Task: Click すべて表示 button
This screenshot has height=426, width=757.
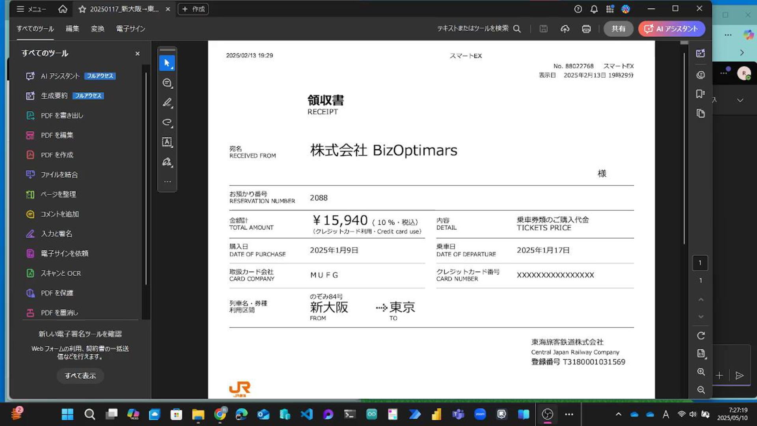Action: coord(80,376)
